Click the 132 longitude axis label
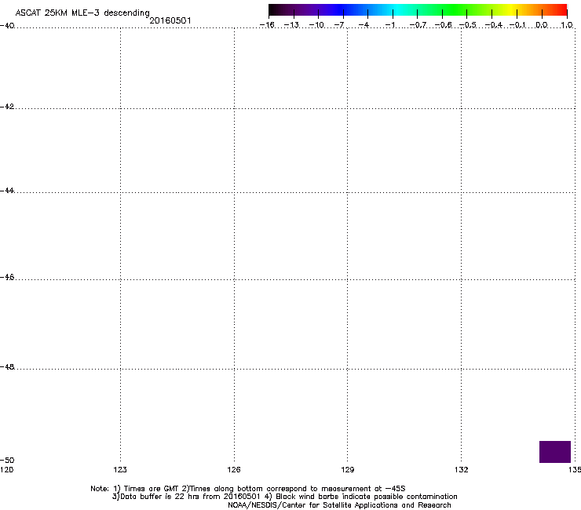 tap(461, 470)
